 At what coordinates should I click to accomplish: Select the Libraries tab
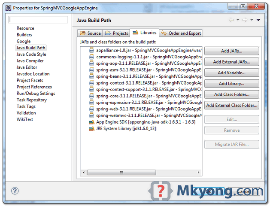click(x=144, y=33)
